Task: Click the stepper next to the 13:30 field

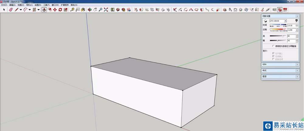Action: pyautogui.click(x=297, y=26)
